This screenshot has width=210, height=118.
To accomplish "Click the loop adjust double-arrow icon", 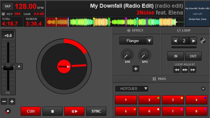I will [x=185, y=70].
